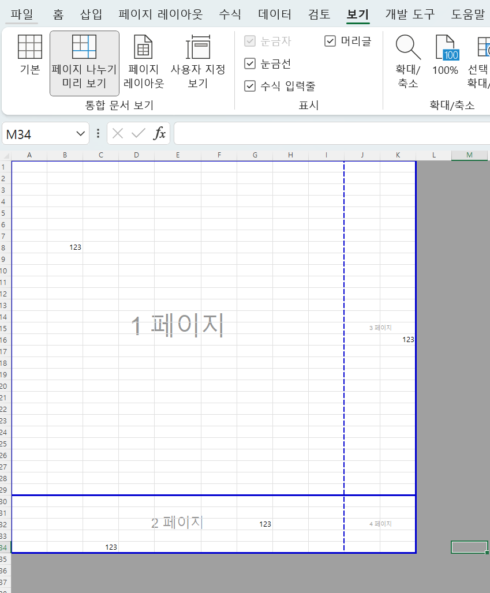Disable the 머리글 checkbox

click(x=330, y=40)
